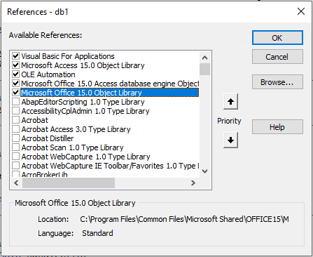Check Acrobat Access 3.0 Type Library
Image resolution: width=313 pixels, height=257 pixels.
15,129
